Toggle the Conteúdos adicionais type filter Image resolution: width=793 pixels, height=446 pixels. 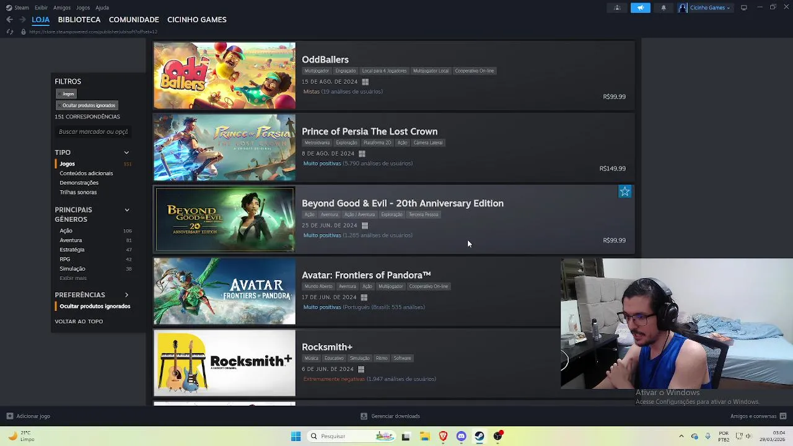pyautogui.click(x=86, y=173)
